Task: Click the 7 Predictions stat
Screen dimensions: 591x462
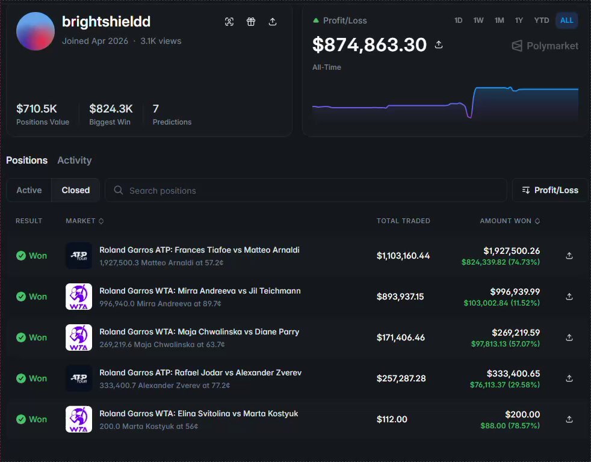Action: (x=172, y=114)
